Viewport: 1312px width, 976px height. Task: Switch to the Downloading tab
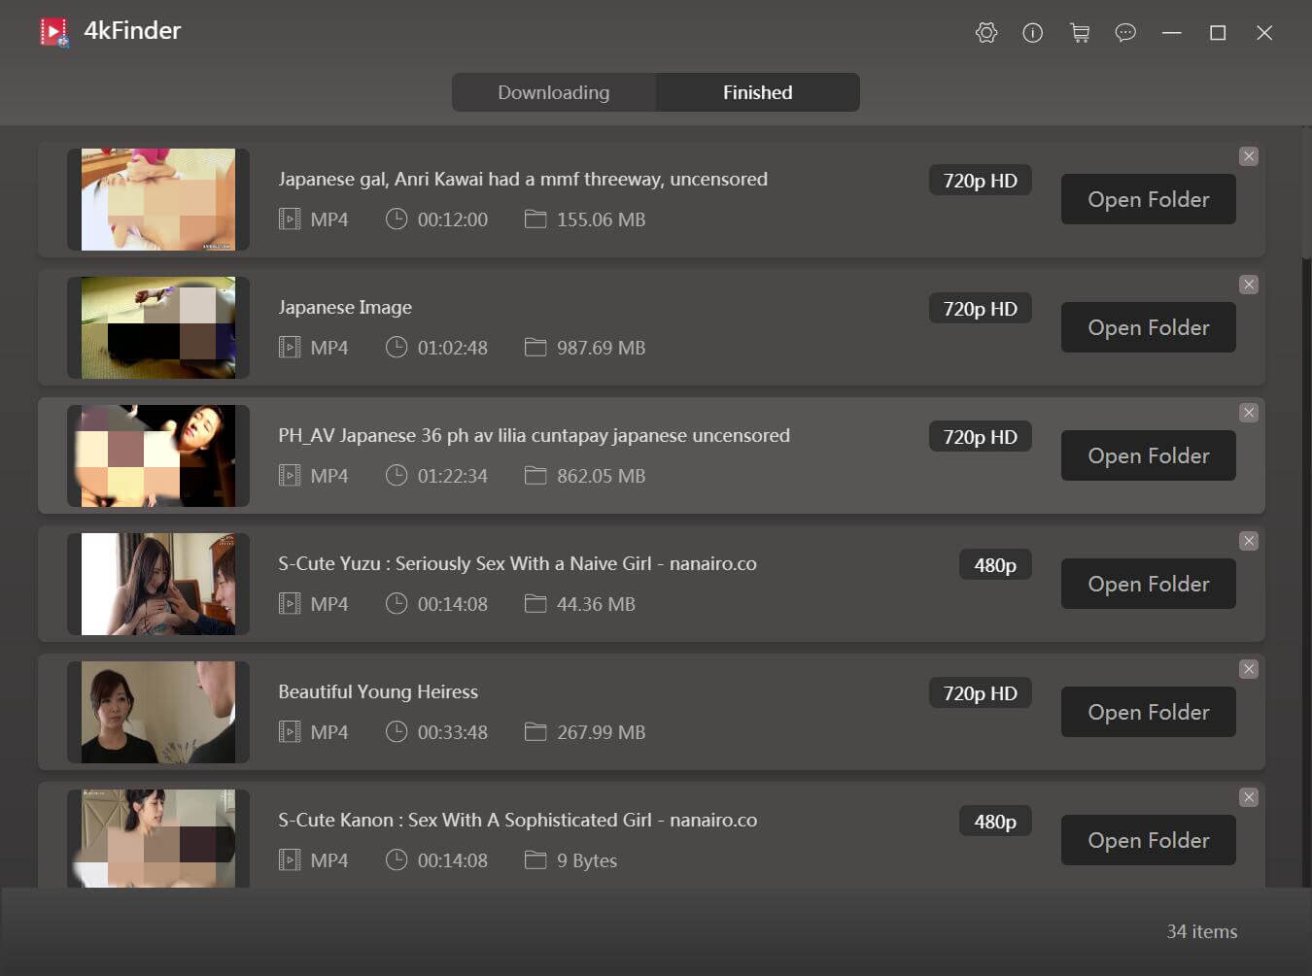(554, 92)
